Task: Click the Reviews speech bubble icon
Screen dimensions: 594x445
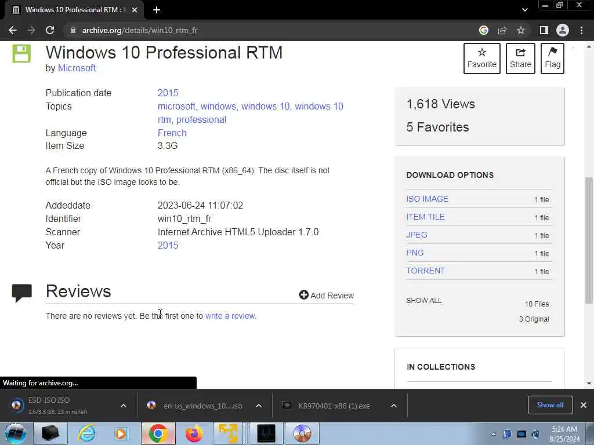Action: point(21,293)
